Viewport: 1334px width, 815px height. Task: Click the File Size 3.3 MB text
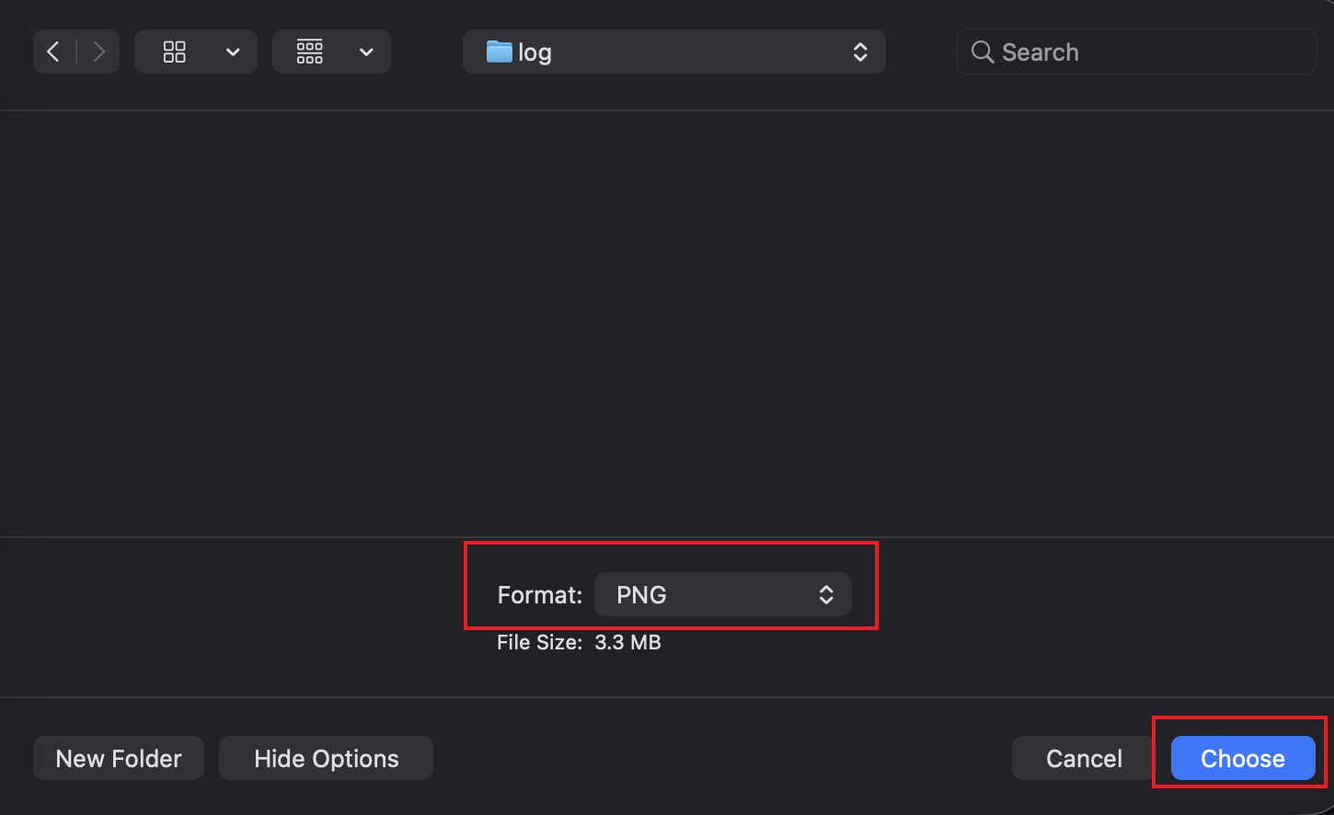click(x=579, y=642)
